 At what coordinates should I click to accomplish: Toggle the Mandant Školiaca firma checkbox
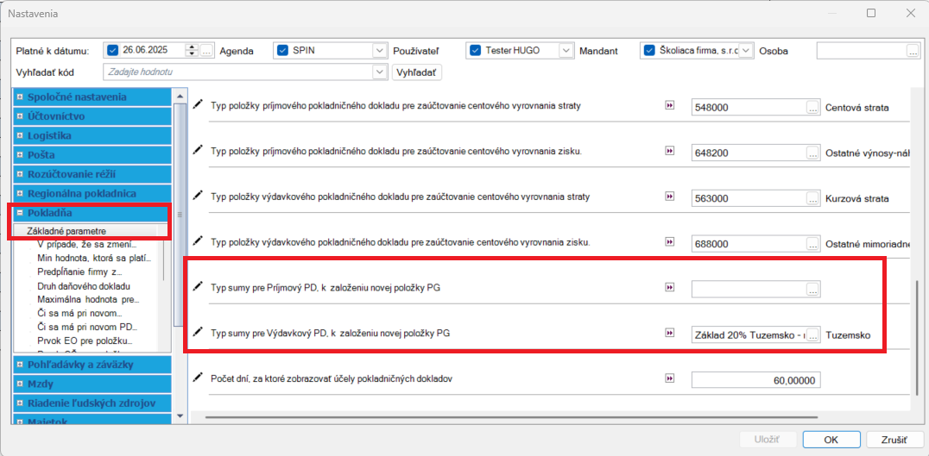click(650, 50)
